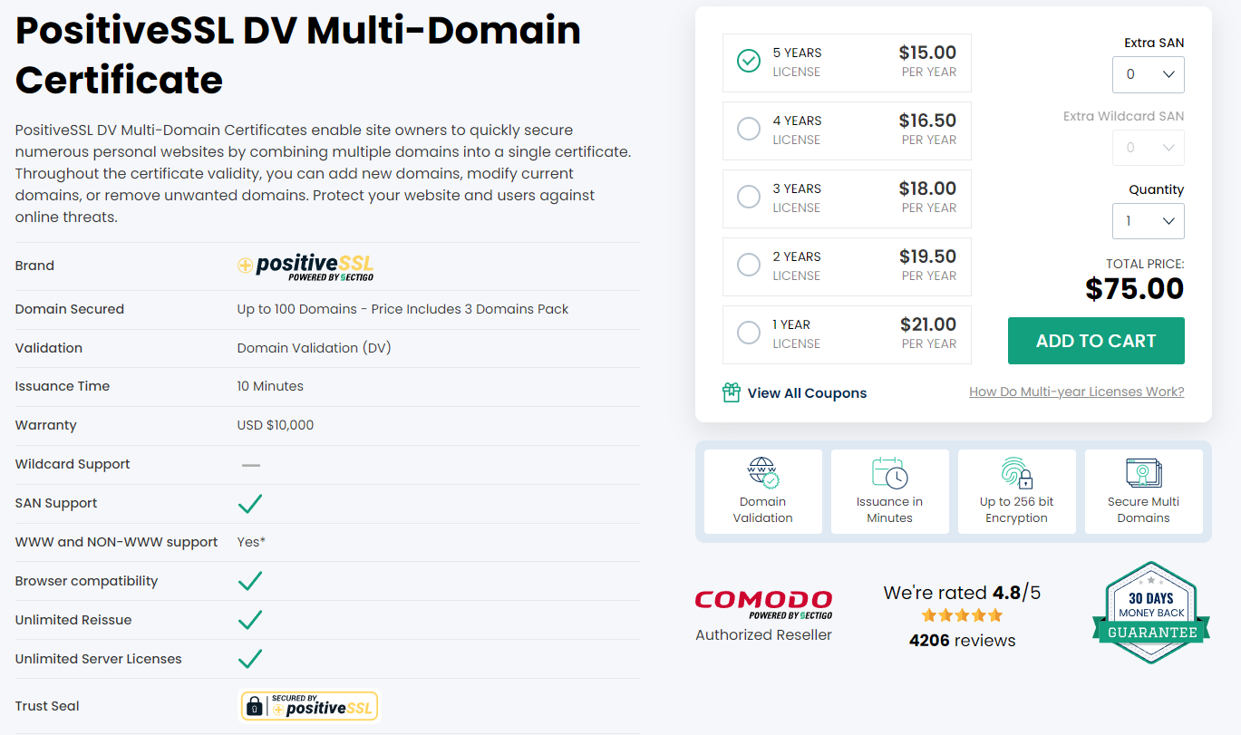This screenshot has height=735, width=1241.
Task: Select the 5 Years license option
Action: (x=847, y=63)
